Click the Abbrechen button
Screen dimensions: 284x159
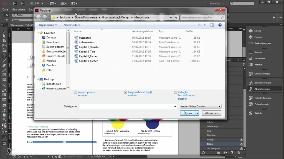point(212,113)
